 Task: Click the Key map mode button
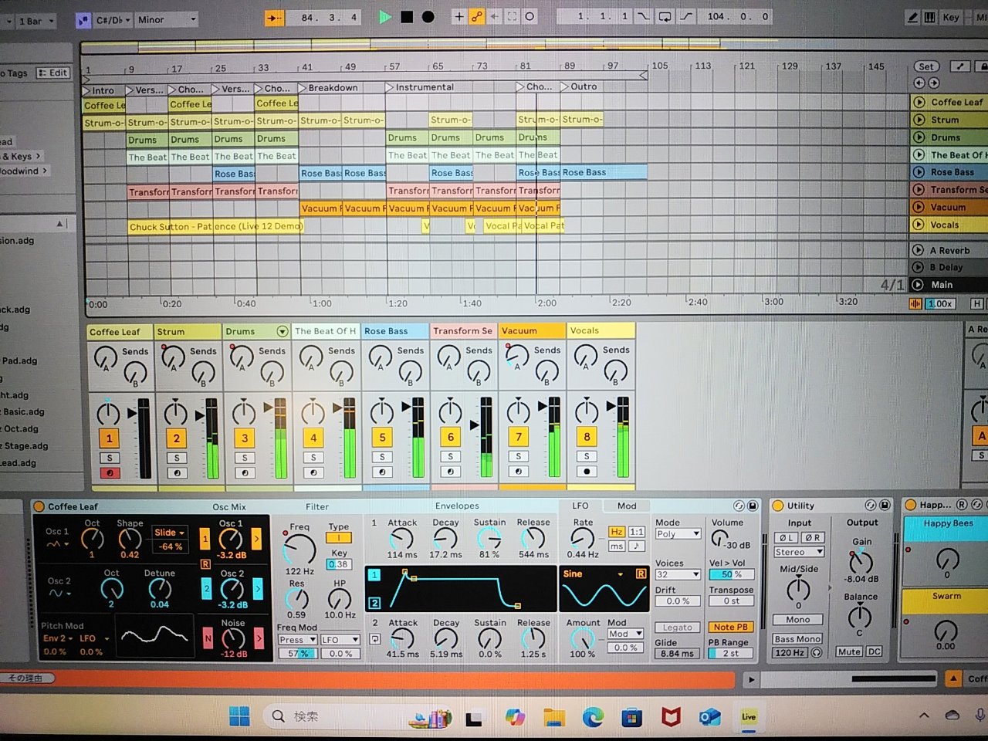(x=951, y=17)
